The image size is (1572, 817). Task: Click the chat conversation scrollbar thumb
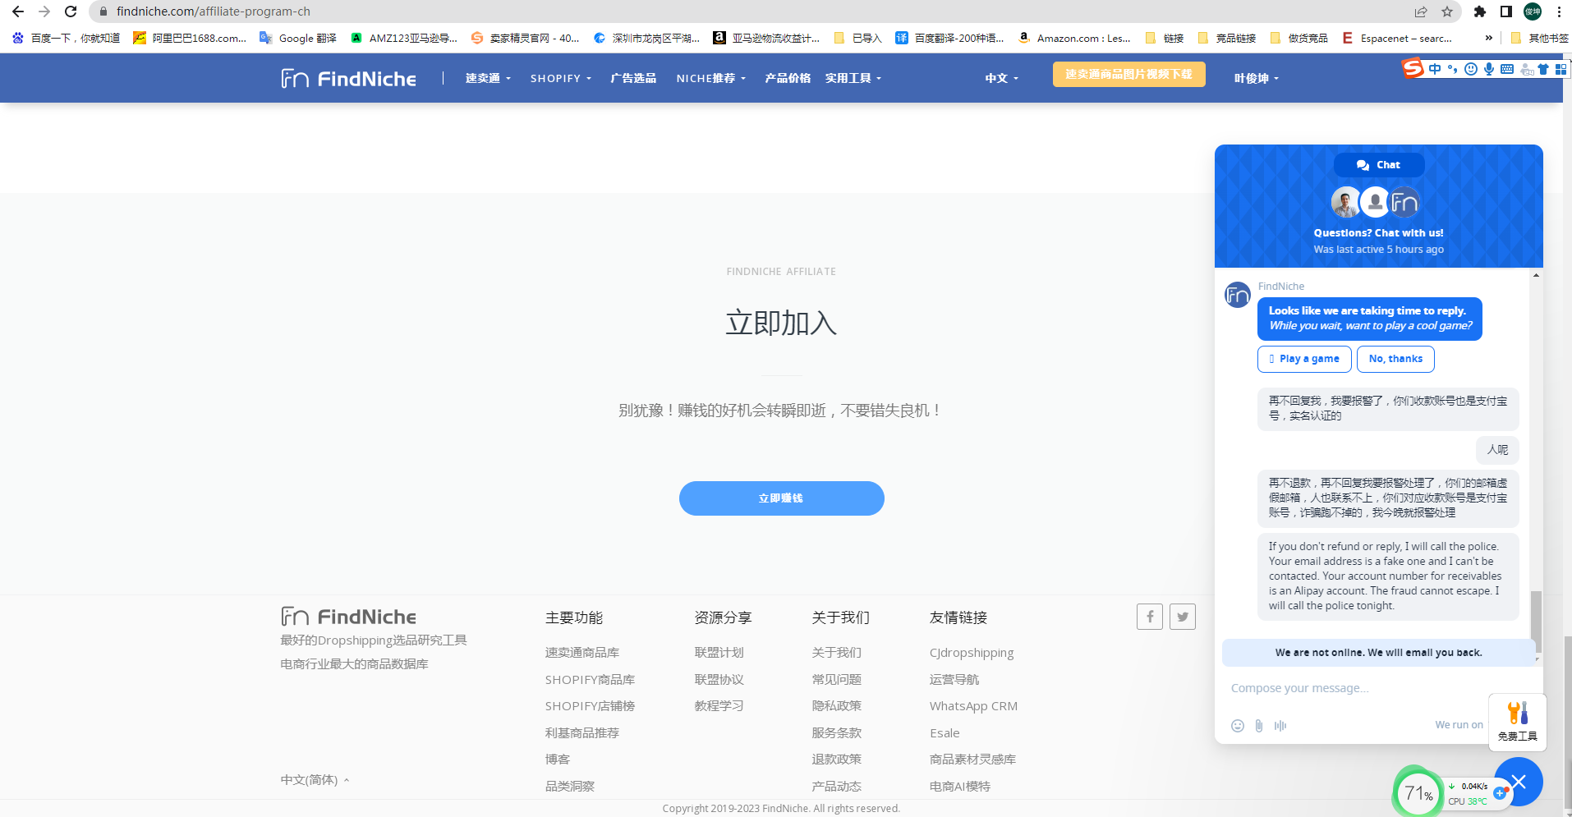pos(1536,622)
